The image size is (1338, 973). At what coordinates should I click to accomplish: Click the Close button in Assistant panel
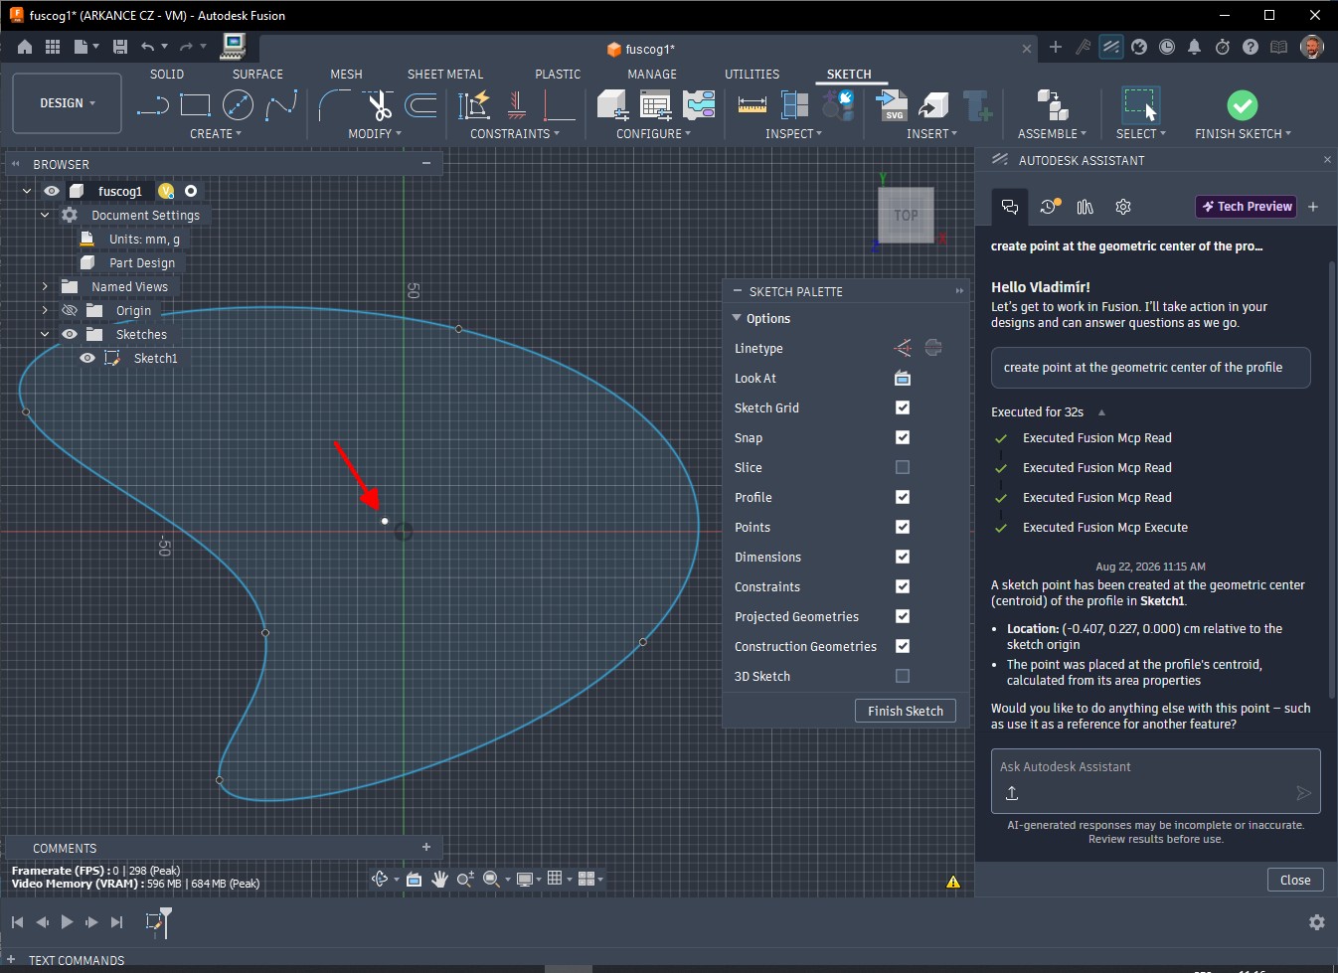coord(1295,880)
